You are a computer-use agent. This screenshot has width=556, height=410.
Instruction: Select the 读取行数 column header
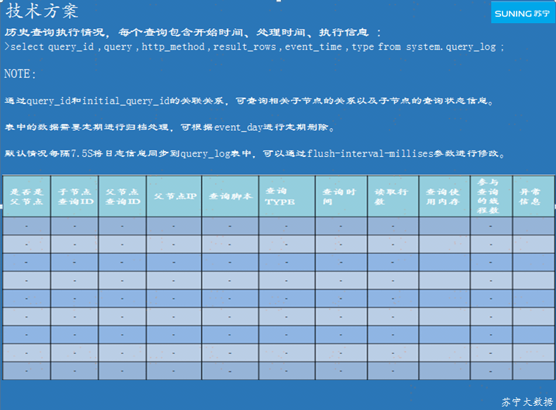point(393,196)
